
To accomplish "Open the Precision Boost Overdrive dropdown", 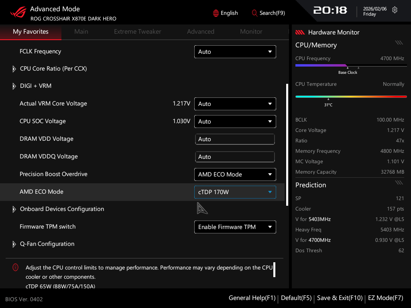I will [x=235, y=174].
